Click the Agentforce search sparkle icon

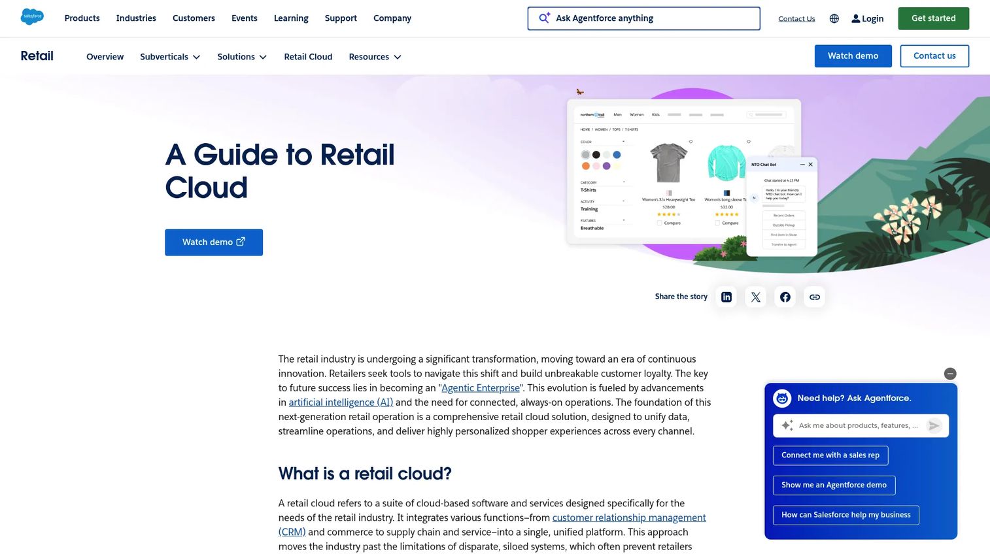click(544, 18)
